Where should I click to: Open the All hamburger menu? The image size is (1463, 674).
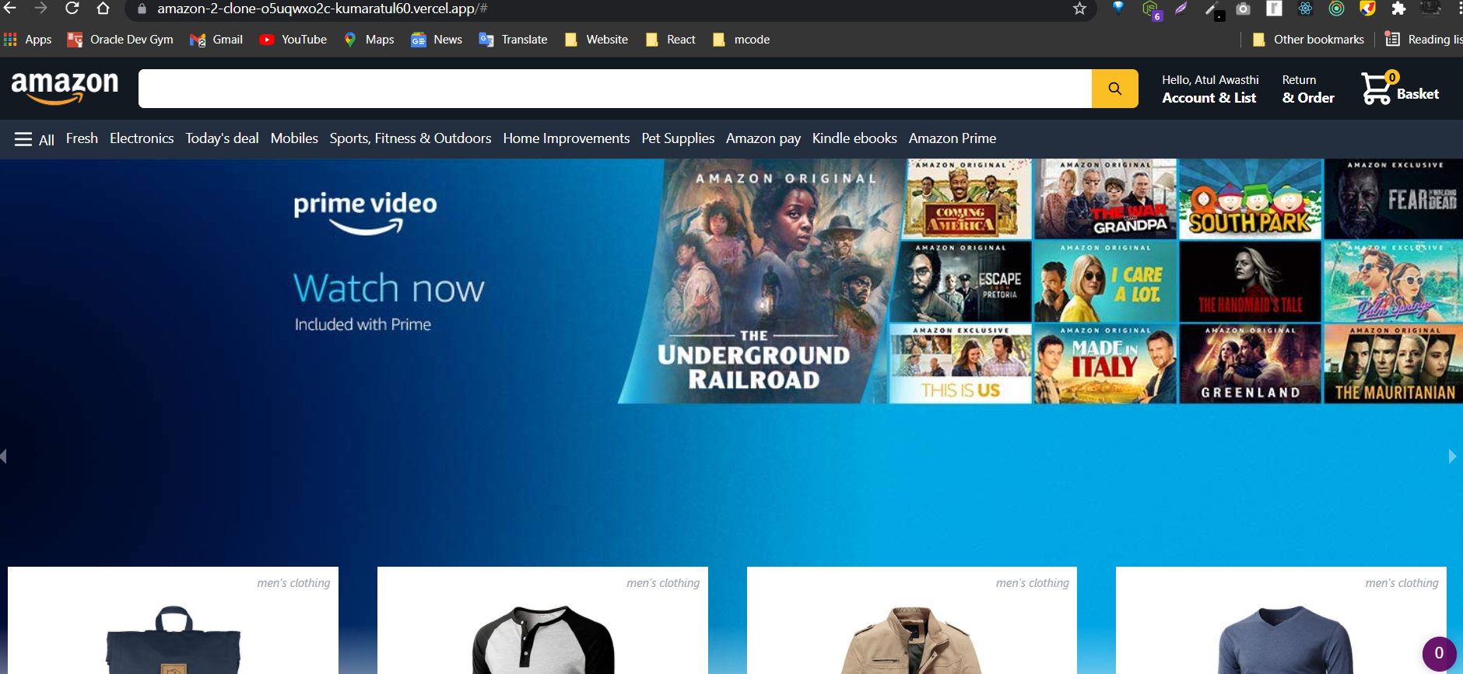[34, 139]
